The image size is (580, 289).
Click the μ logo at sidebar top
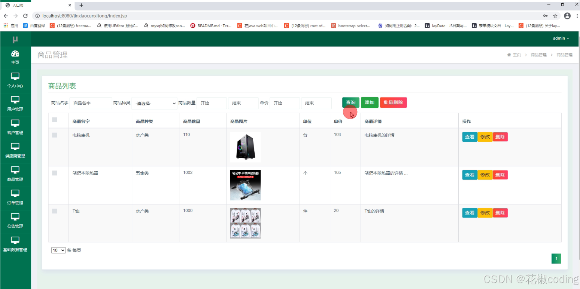click(x=15, y=39)
